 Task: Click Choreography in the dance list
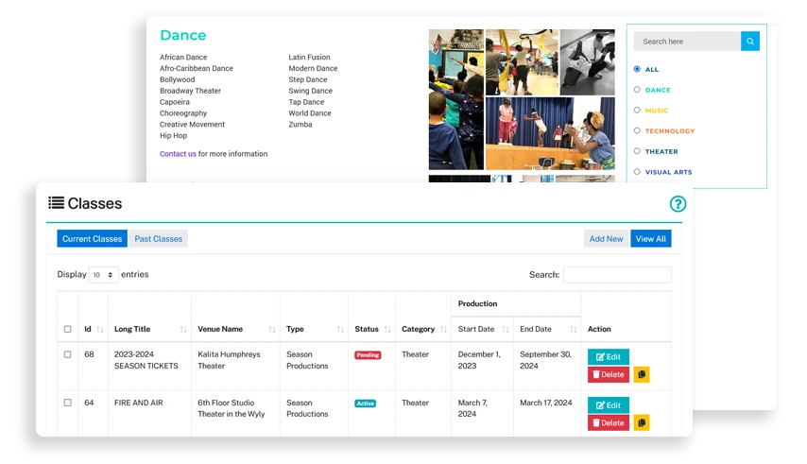pos(183,113)
